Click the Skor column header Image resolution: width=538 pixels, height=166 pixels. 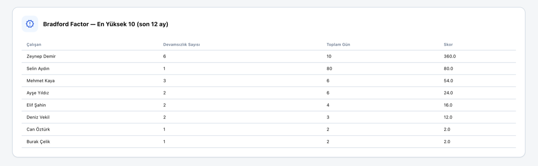click(448, 45)
